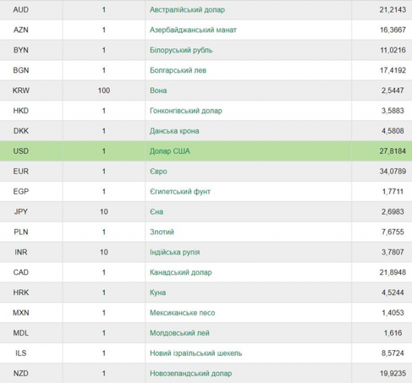
Task: Click the HRK rate value 4,5244
Action: (393, 293)
